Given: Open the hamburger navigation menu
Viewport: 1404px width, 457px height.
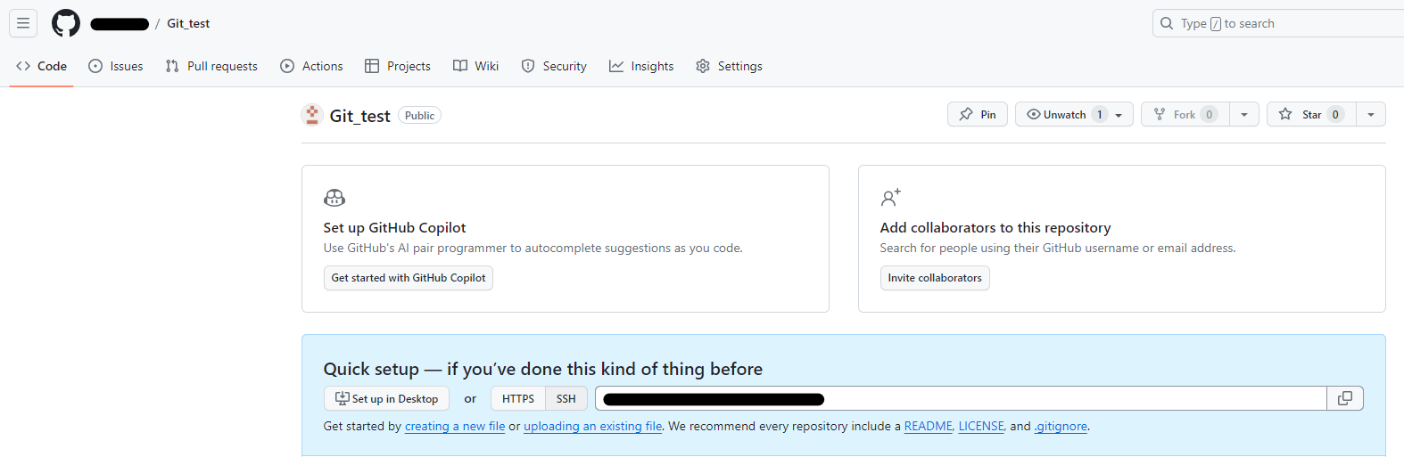Looking at the screenshot, I should click(x=23, y=23).
